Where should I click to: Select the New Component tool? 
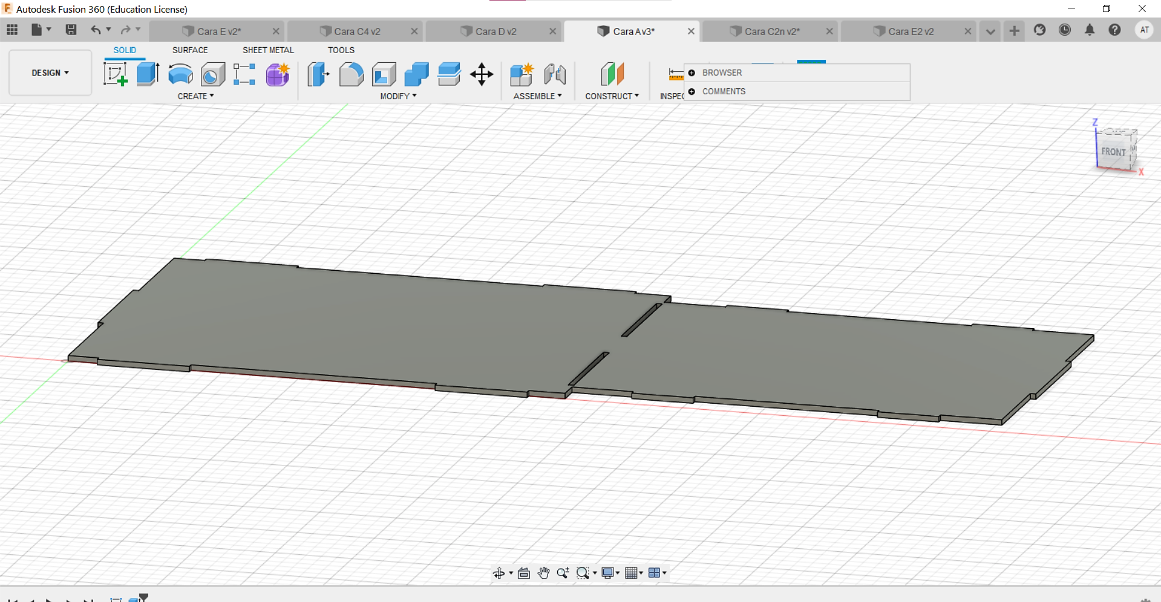point(522,74)
